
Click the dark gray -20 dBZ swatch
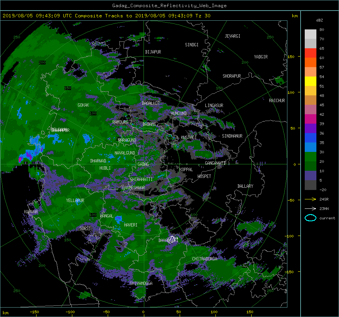[310, 185]
